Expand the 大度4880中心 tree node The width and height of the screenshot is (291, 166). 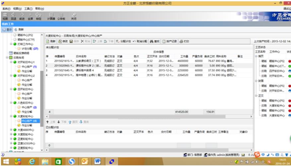11,130
